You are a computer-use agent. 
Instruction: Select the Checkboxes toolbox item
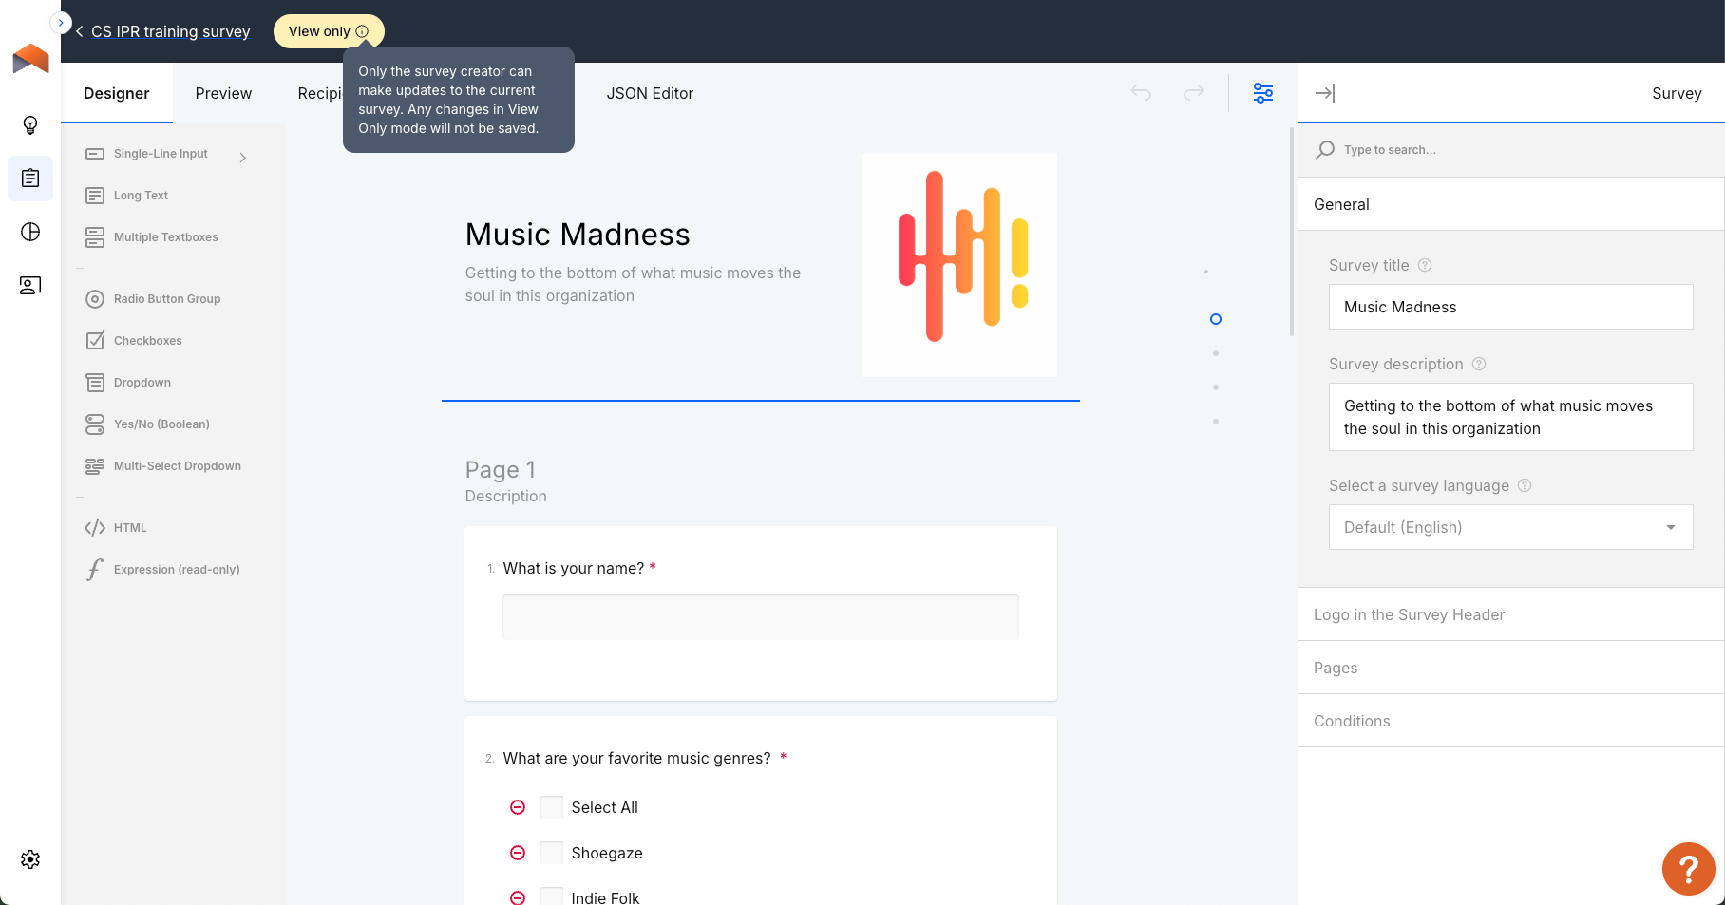point(134,341)
